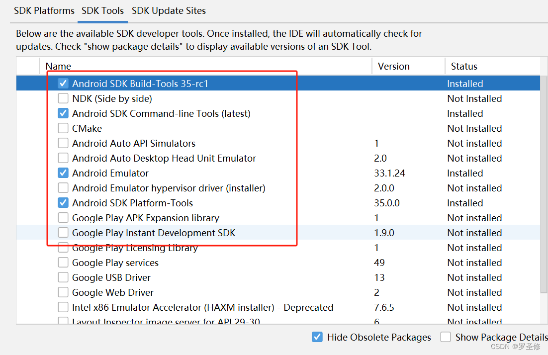Select 'Android Emulator hypervisor driver (installer)' text
This screenshot has height=355, width=548.
click(x=169, y=188)
